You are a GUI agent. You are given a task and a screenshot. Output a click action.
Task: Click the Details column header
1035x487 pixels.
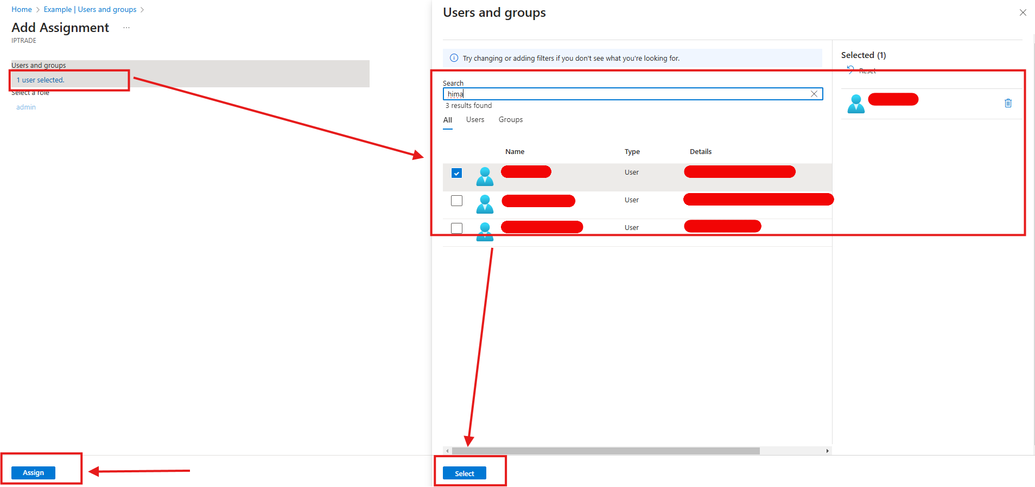click(701, 152)
